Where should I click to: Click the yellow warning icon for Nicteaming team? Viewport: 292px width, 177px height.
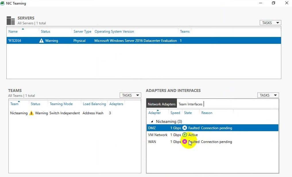(32, 113)
